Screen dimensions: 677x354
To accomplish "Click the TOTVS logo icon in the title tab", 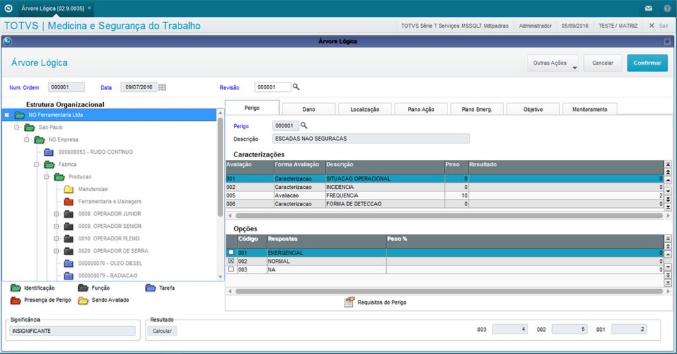I will tap(8, 8).
